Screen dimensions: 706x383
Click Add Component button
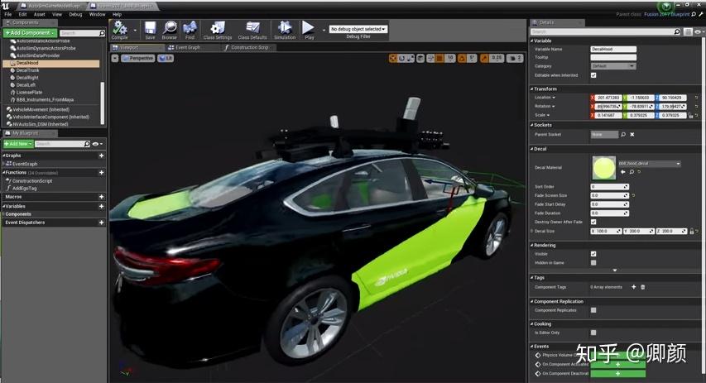[30, 33]
